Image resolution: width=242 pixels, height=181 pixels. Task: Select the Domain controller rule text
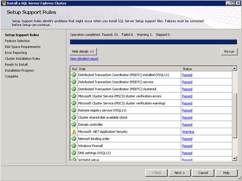pos(91,124)
